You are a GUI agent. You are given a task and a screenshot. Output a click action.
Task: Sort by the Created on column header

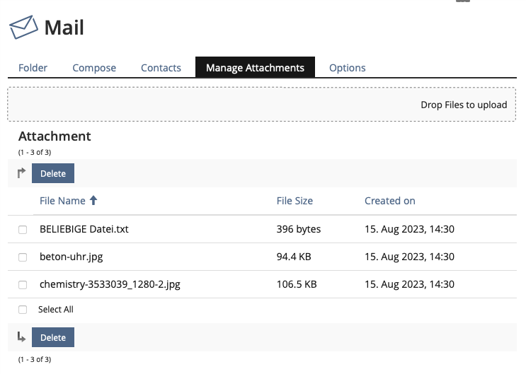tap(389, 201)
